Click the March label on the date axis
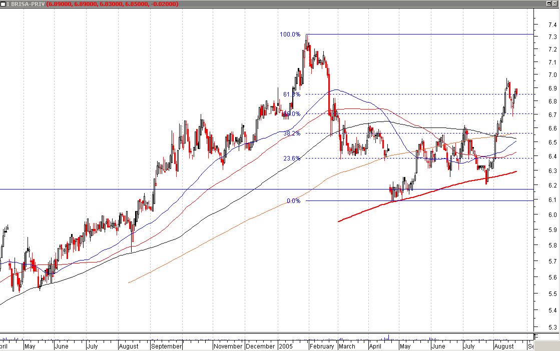 pyautogui.click(x=347, y=346)
